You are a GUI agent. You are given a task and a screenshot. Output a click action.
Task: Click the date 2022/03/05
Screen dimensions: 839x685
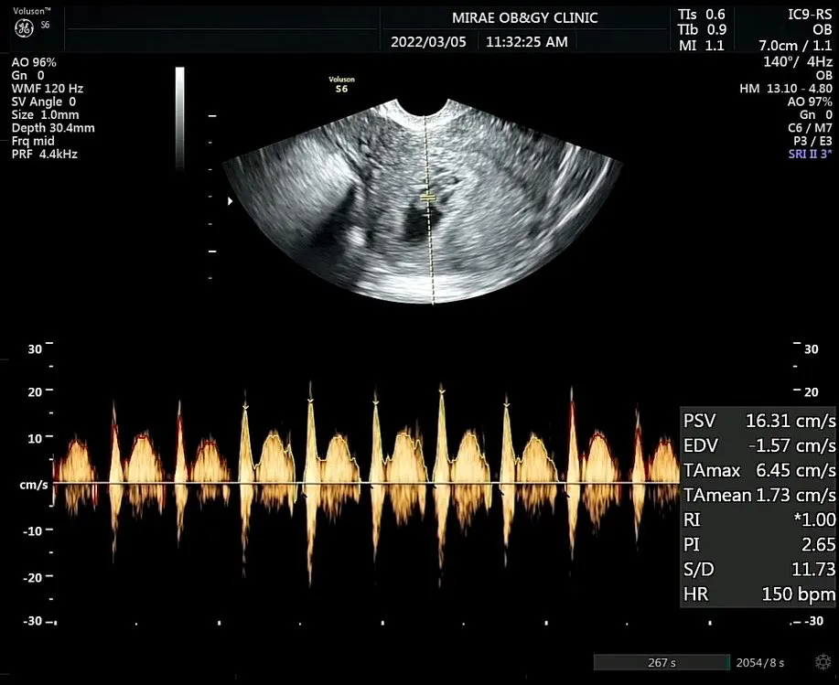428,42
